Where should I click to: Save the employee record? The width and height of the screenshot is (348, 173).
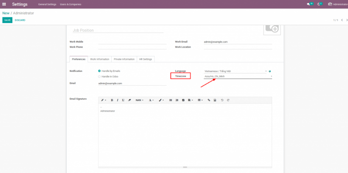click(x=7, y=20)
